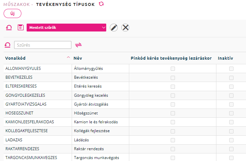Screen dimensions: 246x161
Task: Click the reset arrow left of Szűrés field
Action: pos(7,45)
